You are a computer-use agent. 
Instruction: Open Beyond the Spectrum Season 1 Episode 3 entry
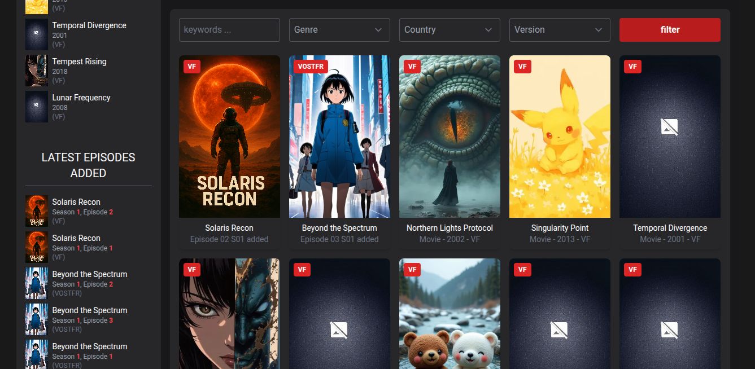[89, 319]
